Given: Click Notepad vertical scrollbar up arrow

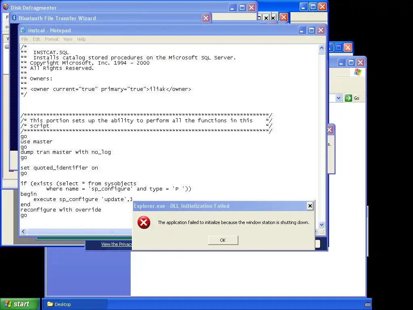Looking at the screenshot, I should [321, 48].
